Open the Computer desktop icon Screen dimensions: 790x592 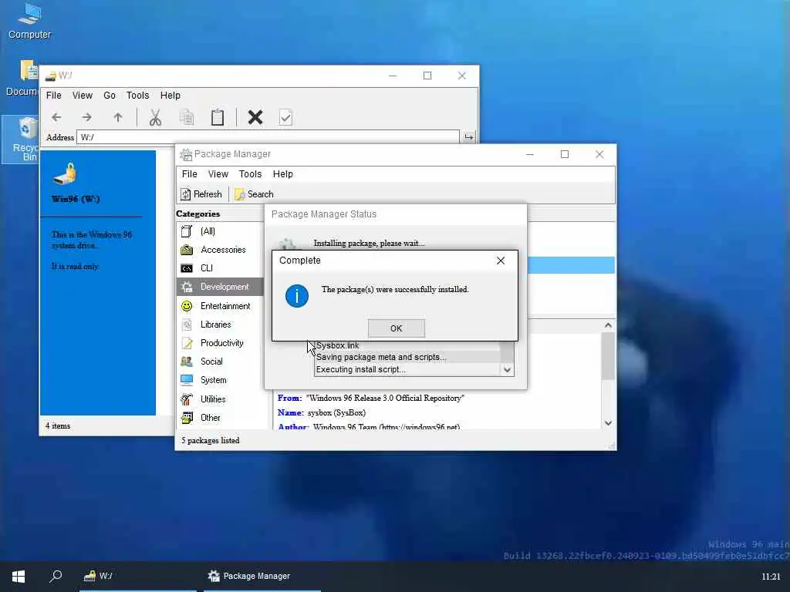click(29, 21)
